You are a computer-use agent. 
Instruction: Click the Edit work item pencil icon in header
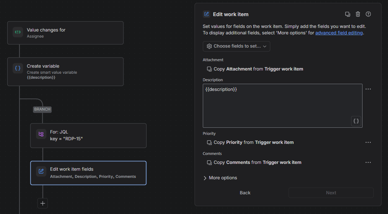[207, 14]
